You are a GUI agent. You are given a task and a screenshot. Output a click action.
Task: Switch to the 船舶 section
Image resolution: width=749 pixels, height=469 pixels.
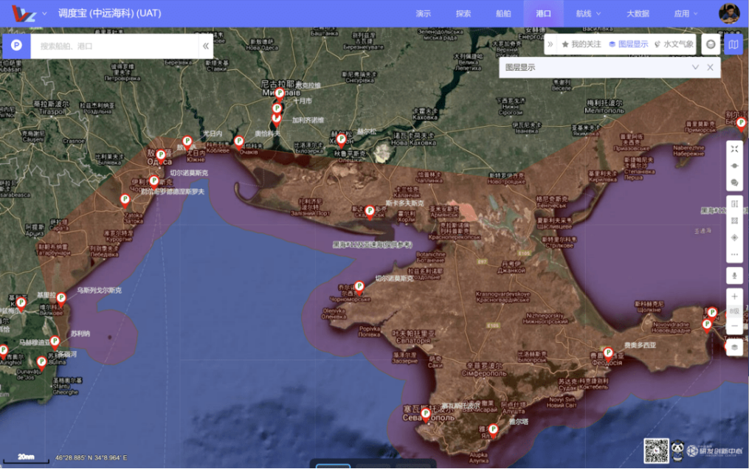pyautogui.click(x=503, y=13)
